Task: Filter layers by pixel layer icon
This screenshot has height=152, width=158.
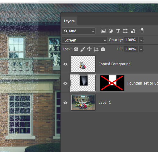Action: click(103, 31)
